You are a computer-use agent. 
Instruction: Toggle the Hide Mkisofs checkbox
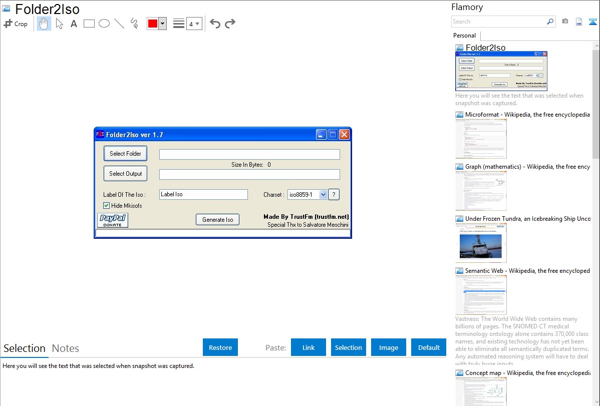click(106, 205)
